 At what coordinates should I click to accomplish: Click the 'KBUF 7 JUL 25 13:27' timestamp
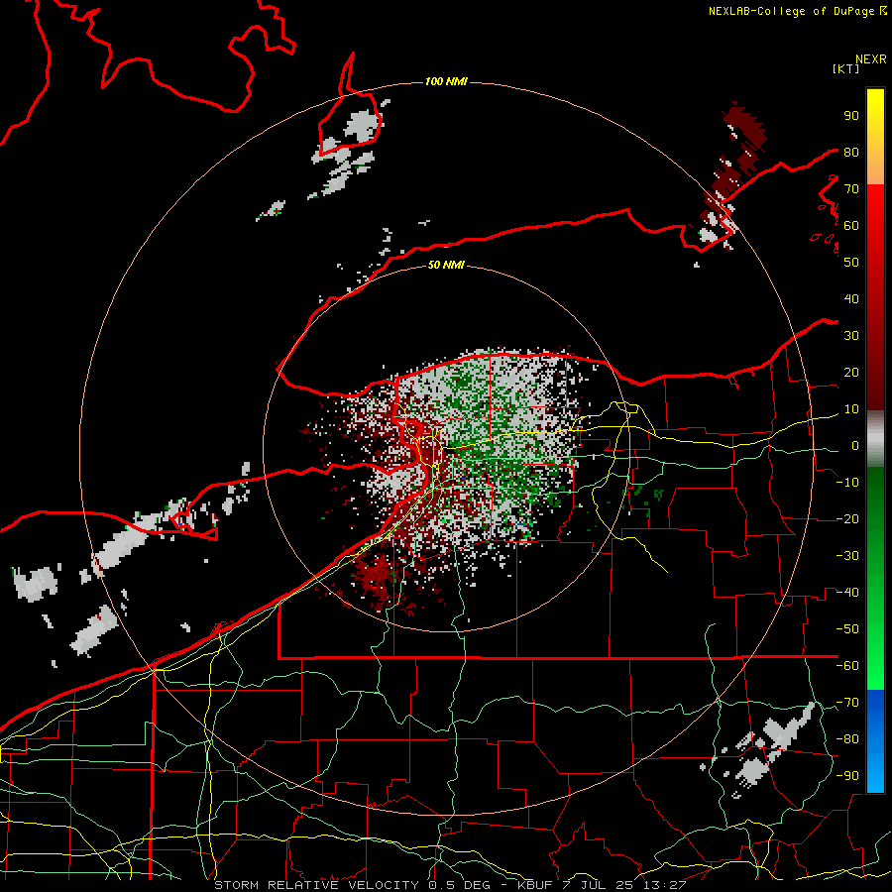pyautogui.click(x=602, y=885)
